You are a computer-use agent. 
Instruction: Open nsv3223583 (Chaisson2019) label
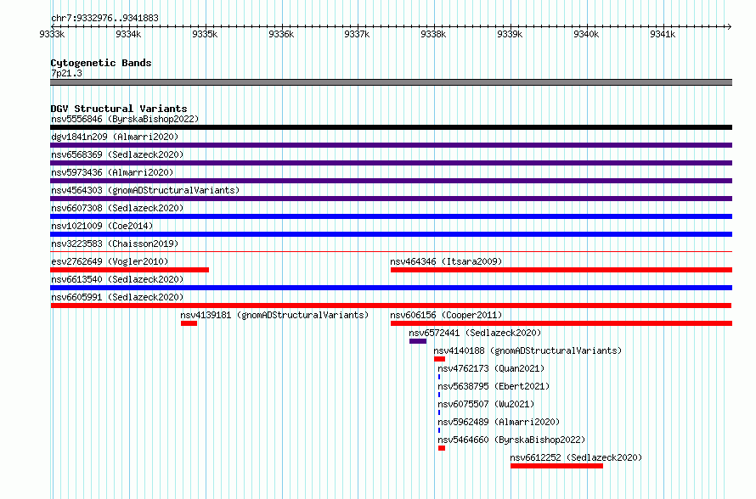coord(115,244)
